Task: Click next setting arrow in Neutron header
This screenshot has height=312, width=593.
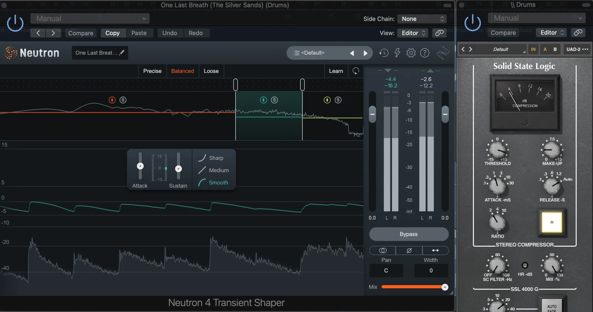Action: [53, 33]
